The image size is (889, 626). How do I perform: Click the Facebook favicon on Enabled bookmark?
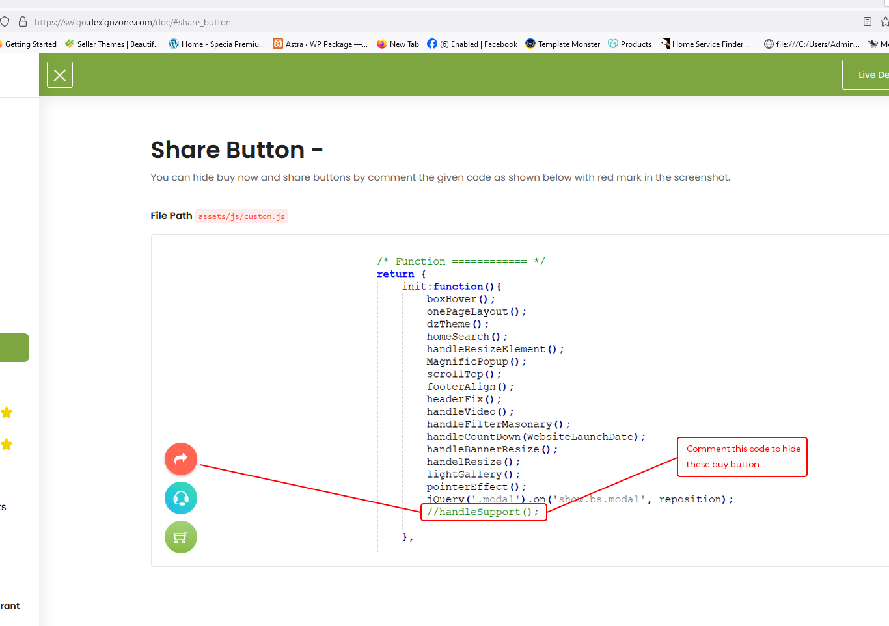point(432,44)
